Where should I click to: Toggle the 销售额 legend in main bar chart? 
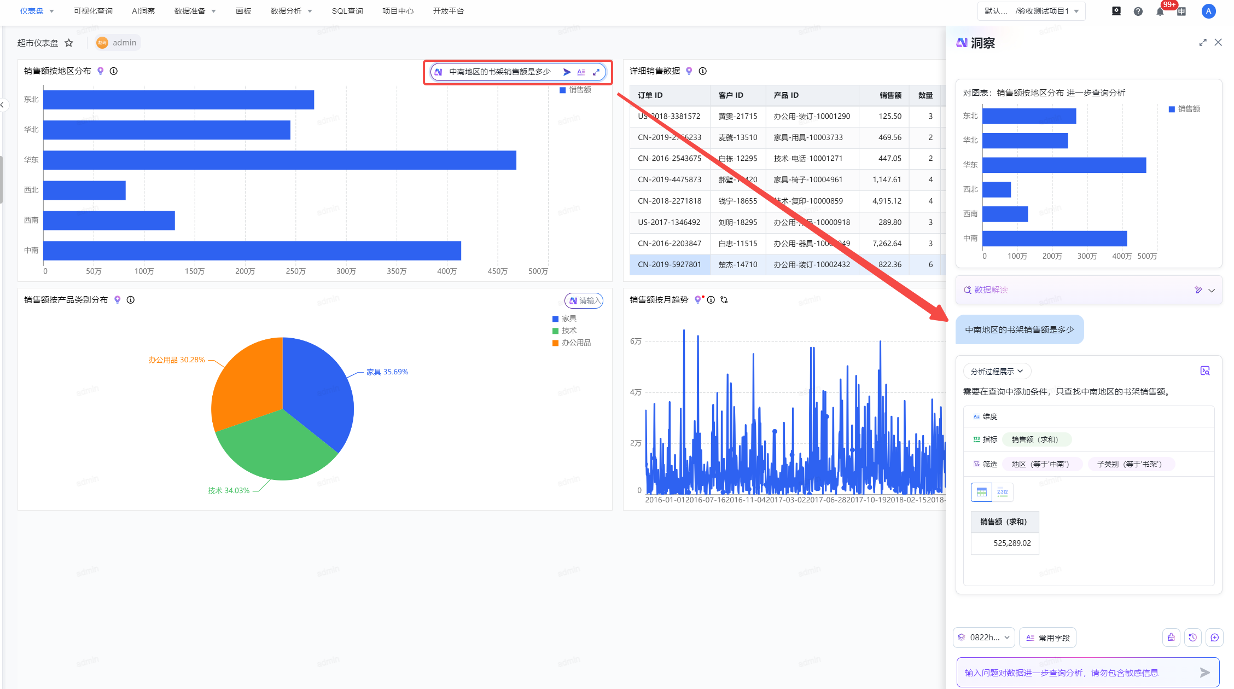point(575,90)
